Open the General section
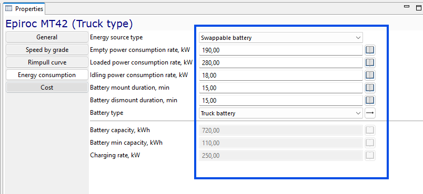 (x=47, y=37)
